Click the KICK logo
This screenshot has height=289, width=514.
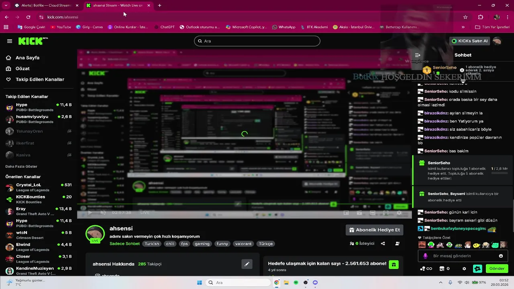tap(33, 41)
